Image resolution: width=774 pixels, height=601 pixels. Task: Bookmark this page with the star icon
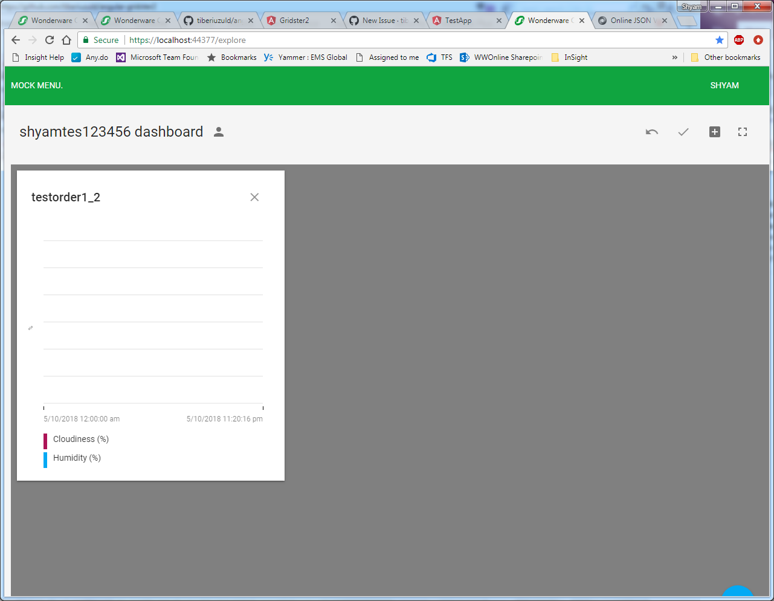click(x=719, y=40)
